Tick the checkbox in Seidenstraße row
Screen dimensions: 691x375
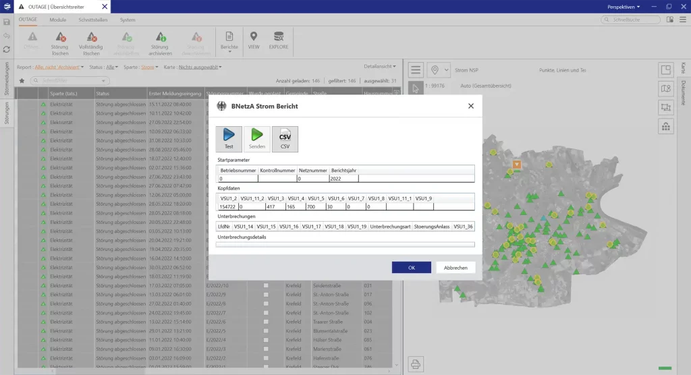tap(266, 285)
